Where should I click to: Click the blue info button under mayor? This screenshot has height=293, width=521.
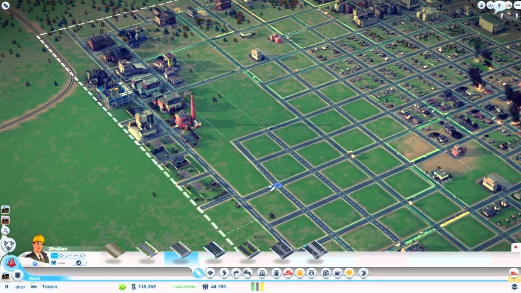(35, 264)
